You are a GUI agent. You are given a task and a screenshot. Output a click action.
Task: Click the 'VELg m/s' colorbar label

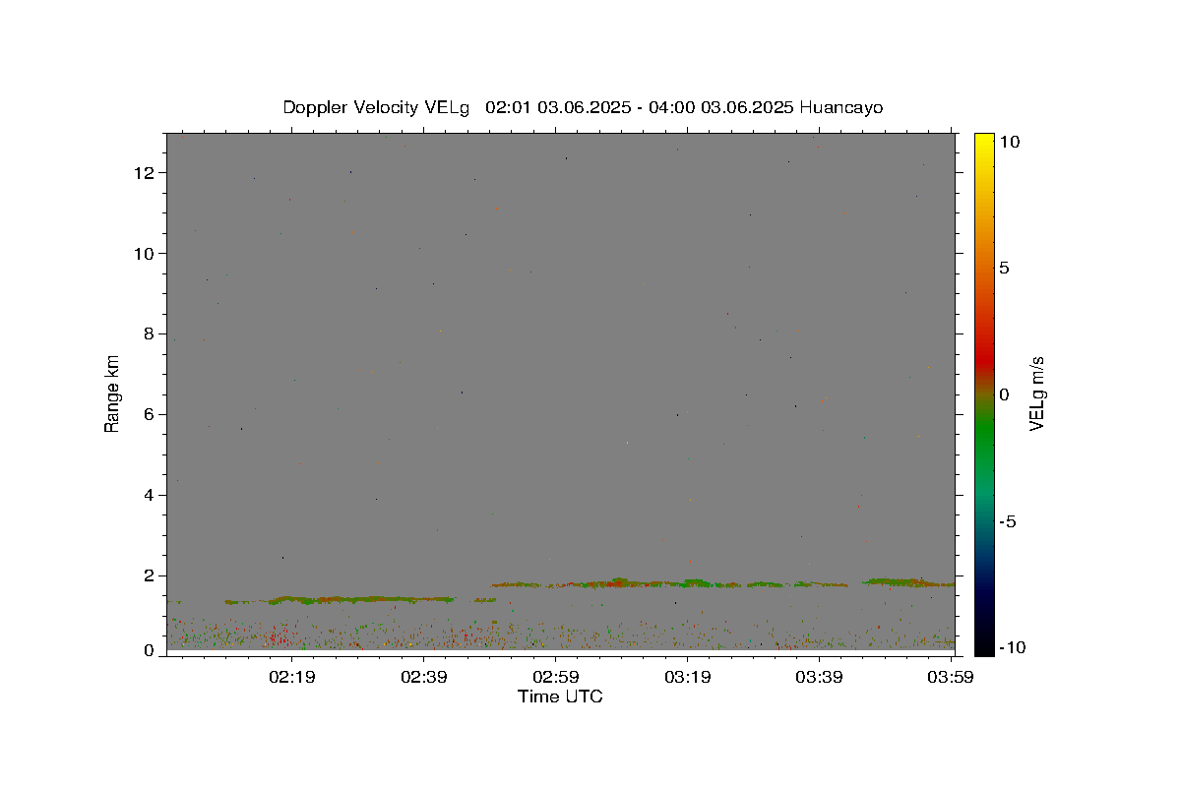pos(1036,393)
